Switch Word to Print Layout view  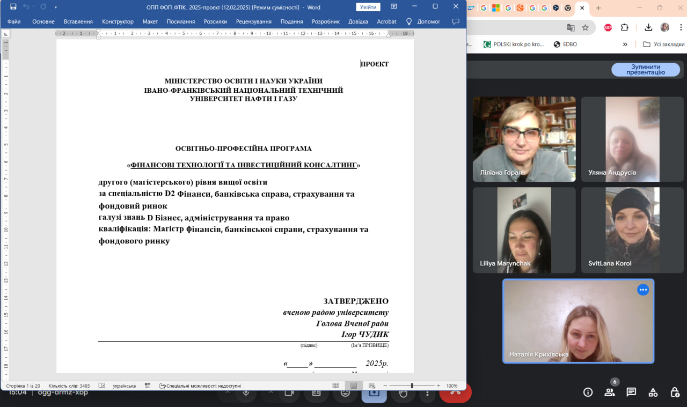(x=354, y=386)
